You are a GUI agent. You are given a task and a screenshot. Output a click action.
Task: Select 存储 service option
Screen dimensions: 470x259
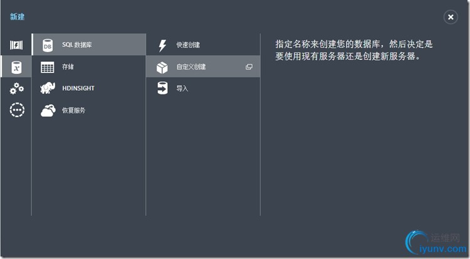(x=68, y=67)
